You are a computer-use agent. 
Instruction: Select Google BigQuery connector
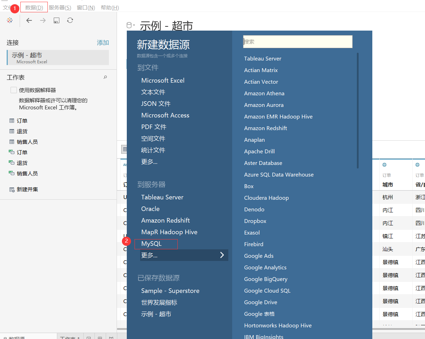266,279
